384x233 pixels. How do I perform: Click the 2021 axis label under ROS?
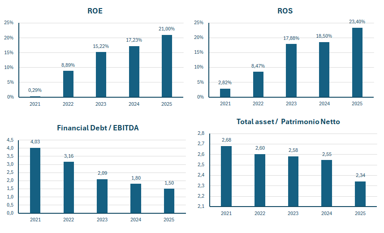pos(225,104)
